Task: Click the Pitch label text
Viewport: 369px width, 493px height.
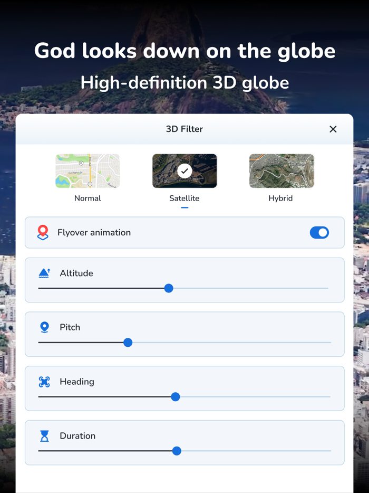Action: [x=70, y=327]
